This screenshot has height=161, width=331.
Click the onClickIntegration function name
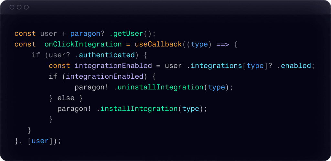tap(83, 44)
